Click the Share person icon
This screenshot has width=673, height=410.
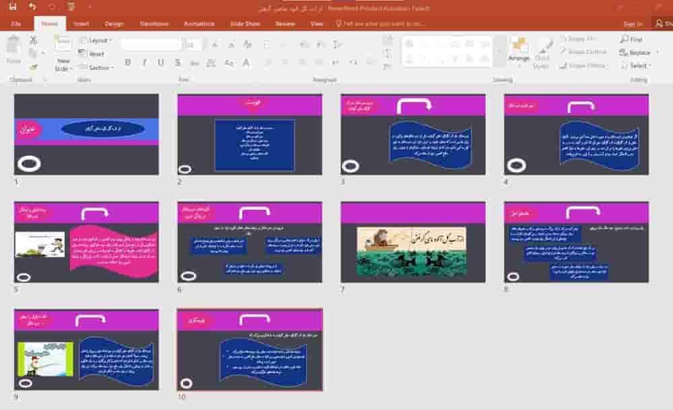659,24
